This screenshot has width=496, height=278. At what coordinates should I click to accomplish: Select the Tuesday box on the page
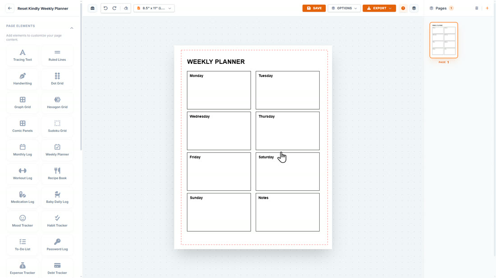288,90
